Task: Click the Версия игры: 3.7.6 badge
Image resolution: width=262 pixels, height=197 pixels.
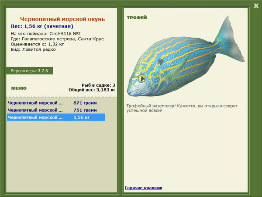Action: coord(30,70)
